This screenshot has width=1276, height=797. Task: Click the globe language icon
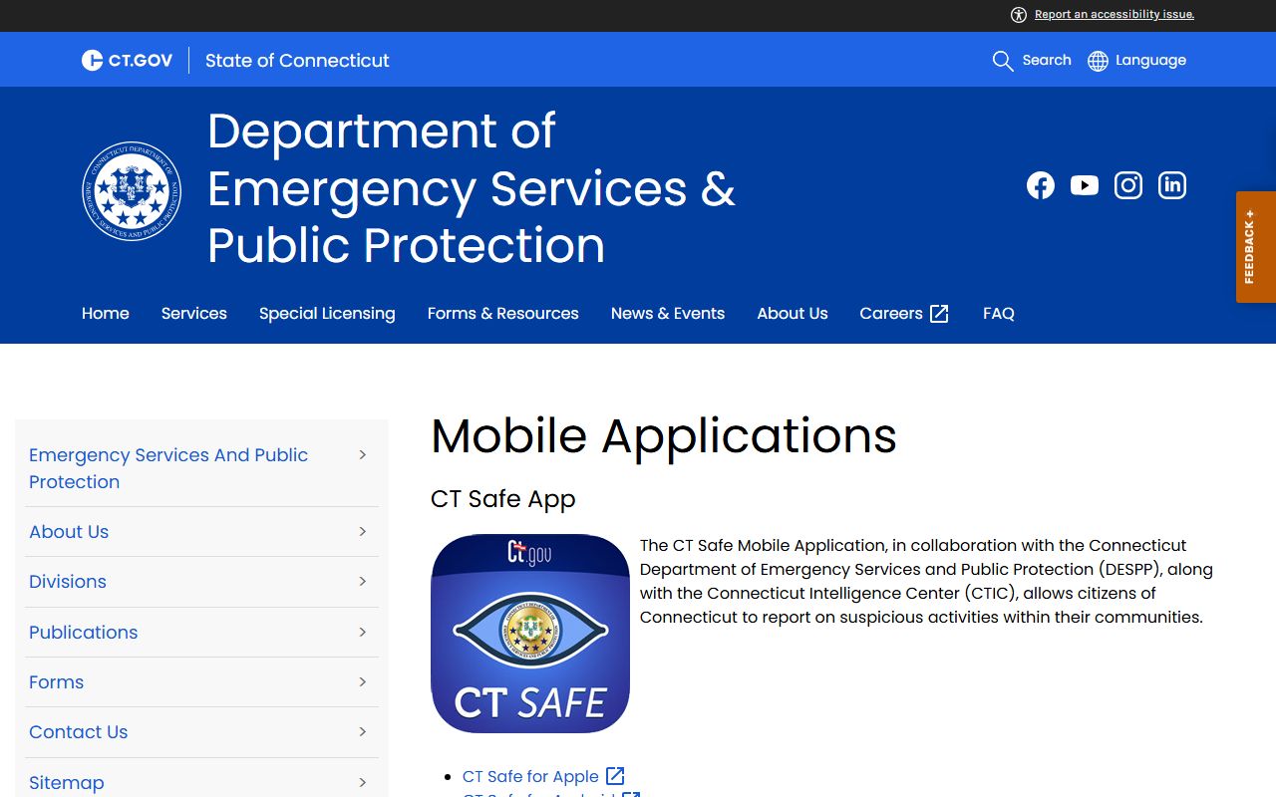[1098, 61]
